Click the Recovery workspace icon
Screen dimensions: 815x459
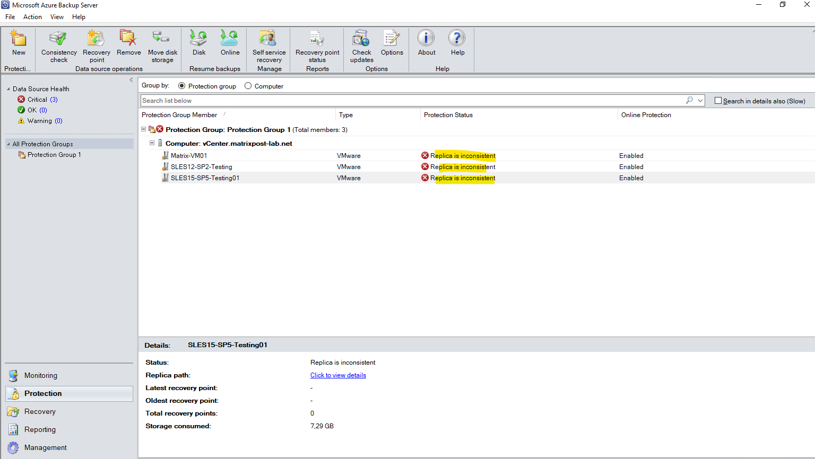pyautogui.click(x=13, y=411)
